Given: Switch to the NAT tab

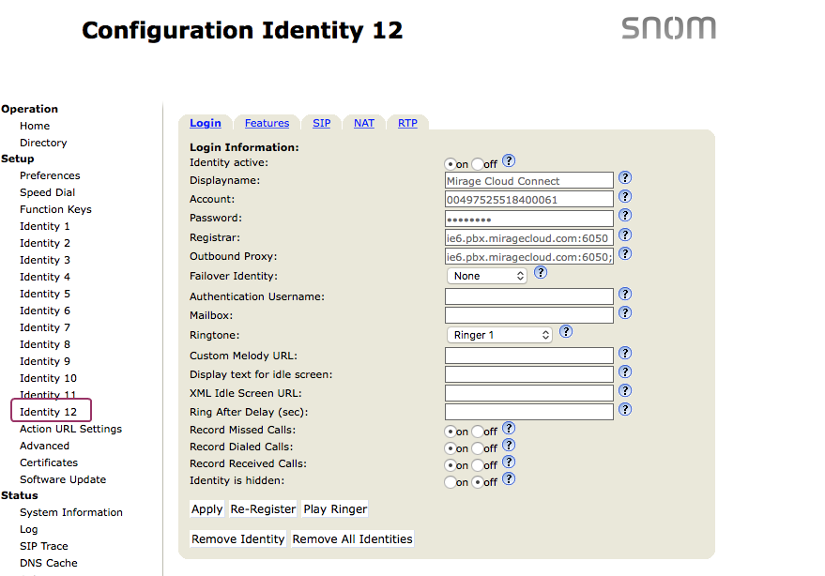Looking at the screenshot, I should point(364,123).
